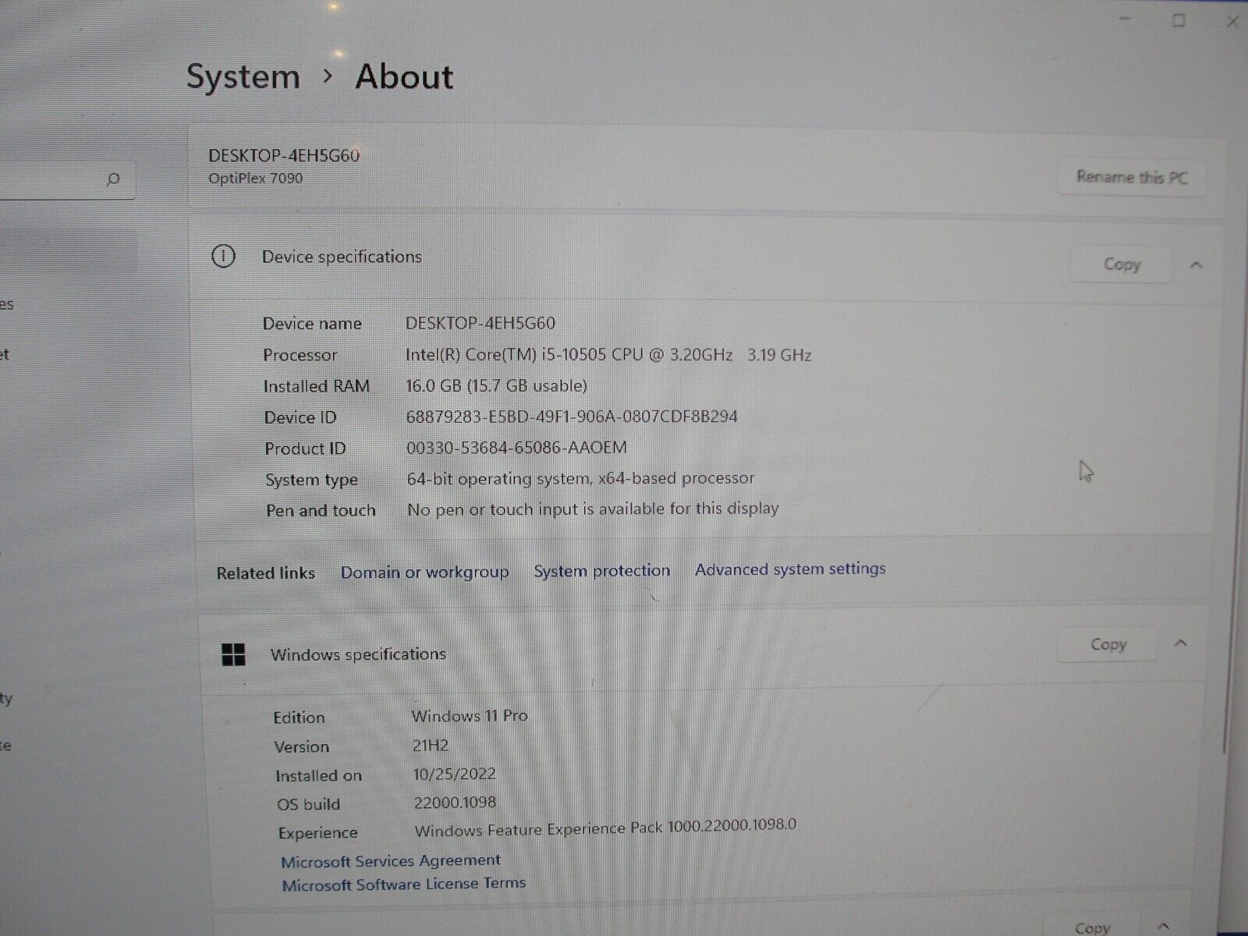Click the Device specifications heading

pyautogui.click(x=342, y=257)
